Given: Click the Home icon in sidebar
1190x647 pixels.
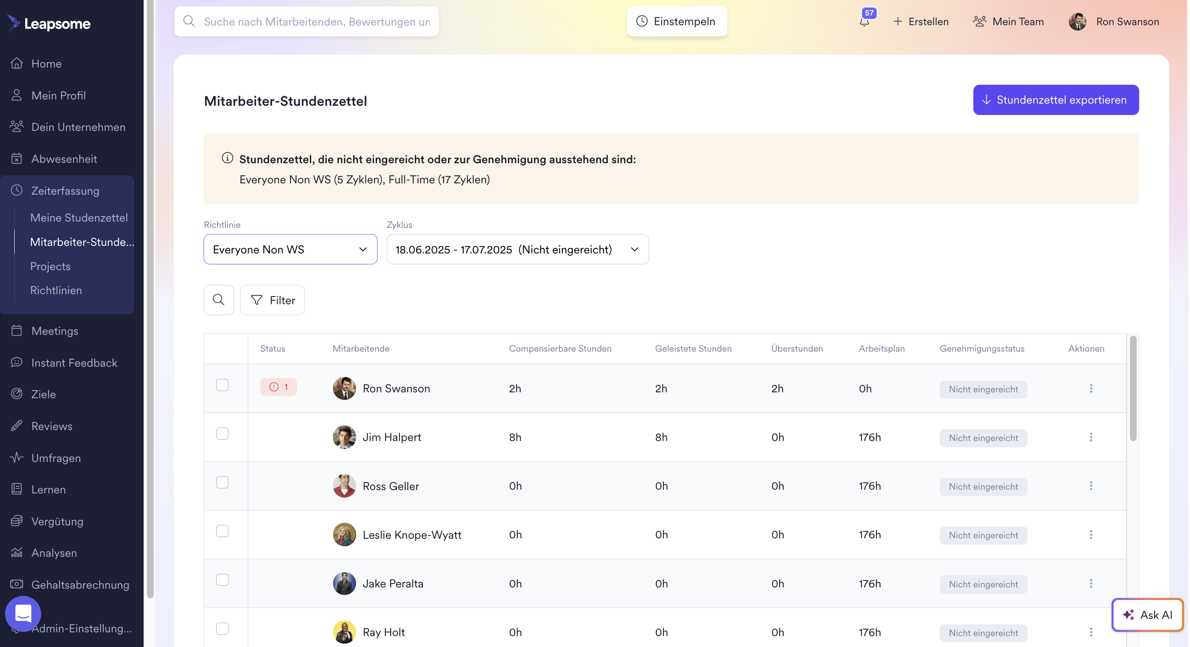Looking at the screenshot, I should point(17,63).
